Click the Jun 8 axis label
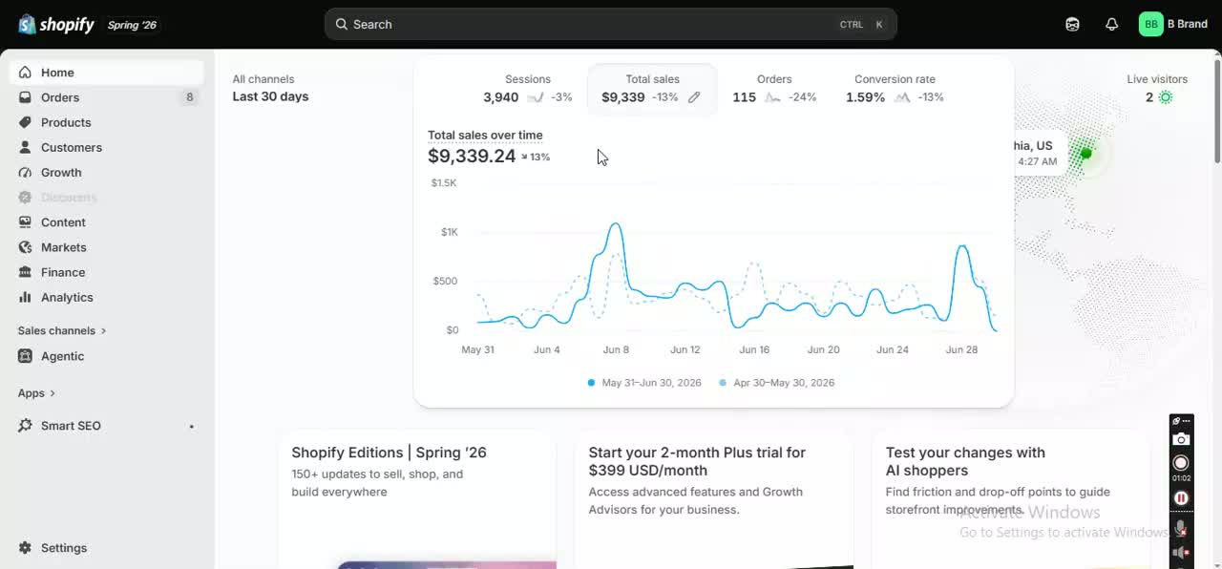The height and width of the screenshot is (569, 1222). [616, 350]
